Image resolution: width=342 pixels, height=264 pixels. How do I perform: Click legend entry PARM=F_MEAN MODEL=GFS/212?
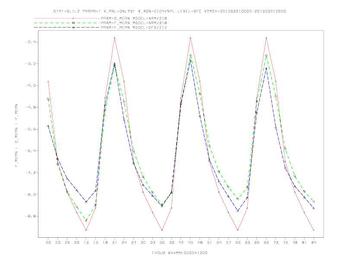tap(134, 28)
